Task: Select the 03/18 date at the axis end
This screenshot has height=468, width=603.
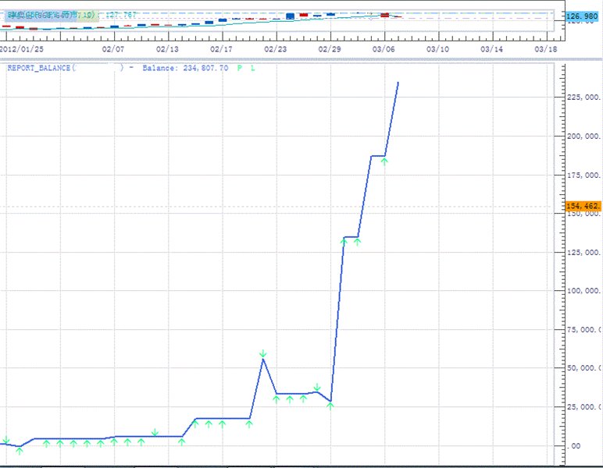Action: (545, 48)
